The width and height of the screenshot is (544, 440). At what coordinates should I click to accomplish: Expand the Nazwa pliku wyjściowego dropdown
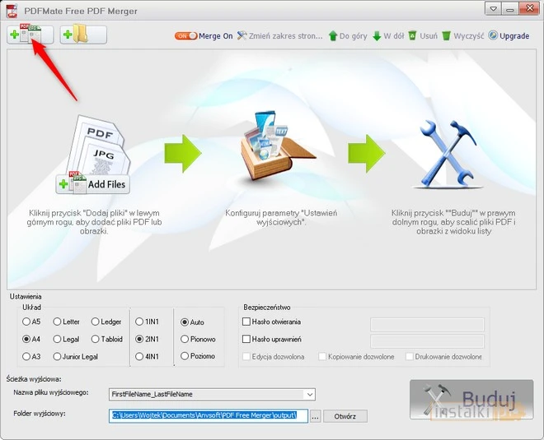(x=309, y=395)
